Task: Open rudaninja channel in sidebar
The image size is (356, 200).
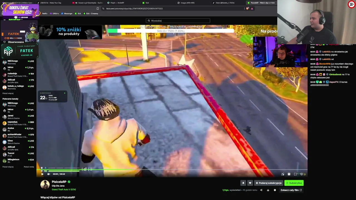Action: [18, 75]
